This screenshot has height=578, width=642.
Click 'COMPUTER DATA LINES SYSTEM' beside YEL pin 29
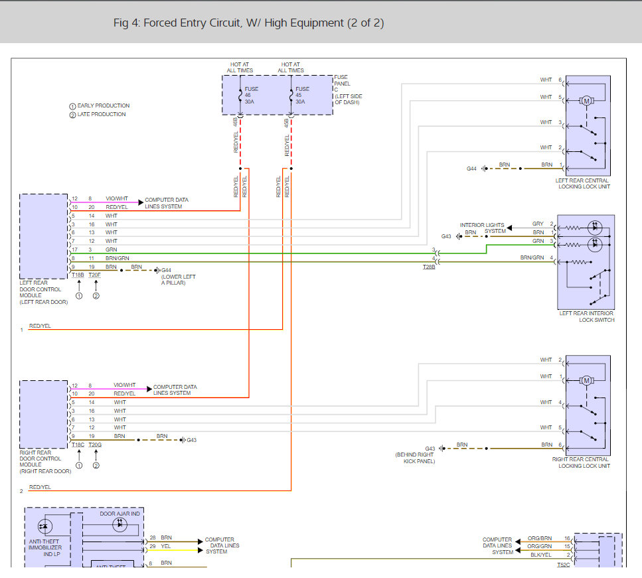222,545
